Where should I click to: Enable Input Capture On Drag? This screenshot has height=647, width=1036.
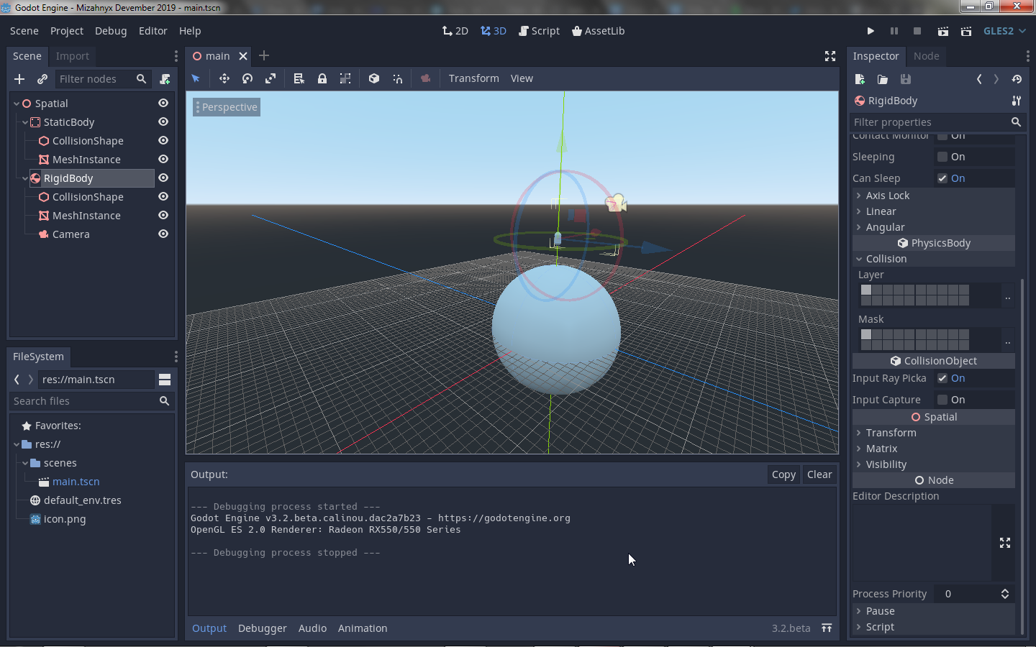(x=942, y=400)
